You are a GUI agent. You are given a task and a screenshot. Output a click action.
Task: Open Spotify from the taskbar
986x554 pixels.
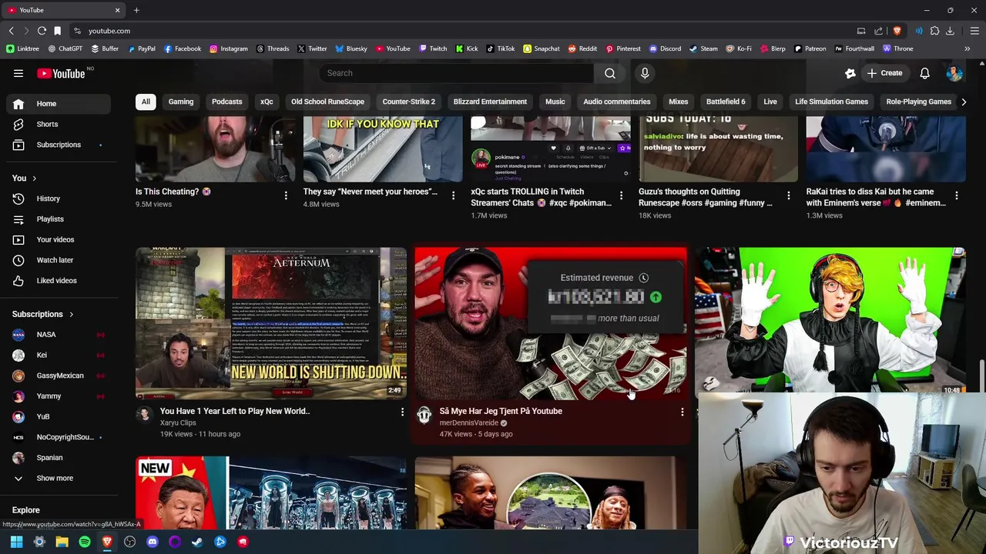85,542
